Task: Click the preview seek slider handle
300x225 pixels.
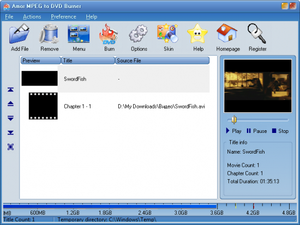Action: (234, 120)
